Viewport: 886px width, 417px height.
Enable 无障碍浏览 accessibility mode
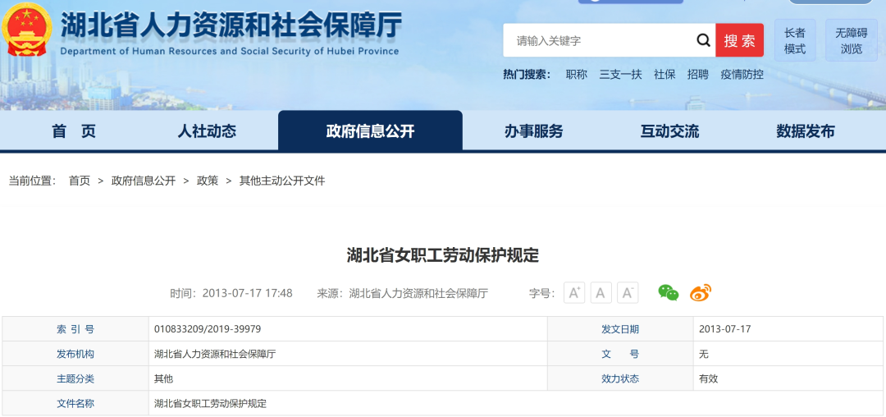[851, 40]
